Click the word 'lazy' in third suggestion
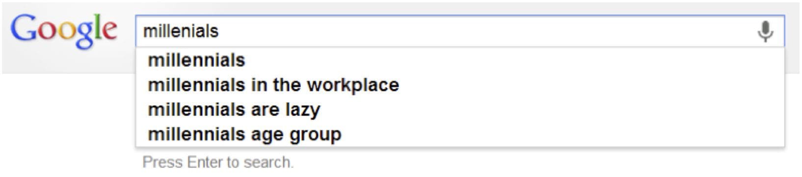802x177 pixels. pos(302,110)
